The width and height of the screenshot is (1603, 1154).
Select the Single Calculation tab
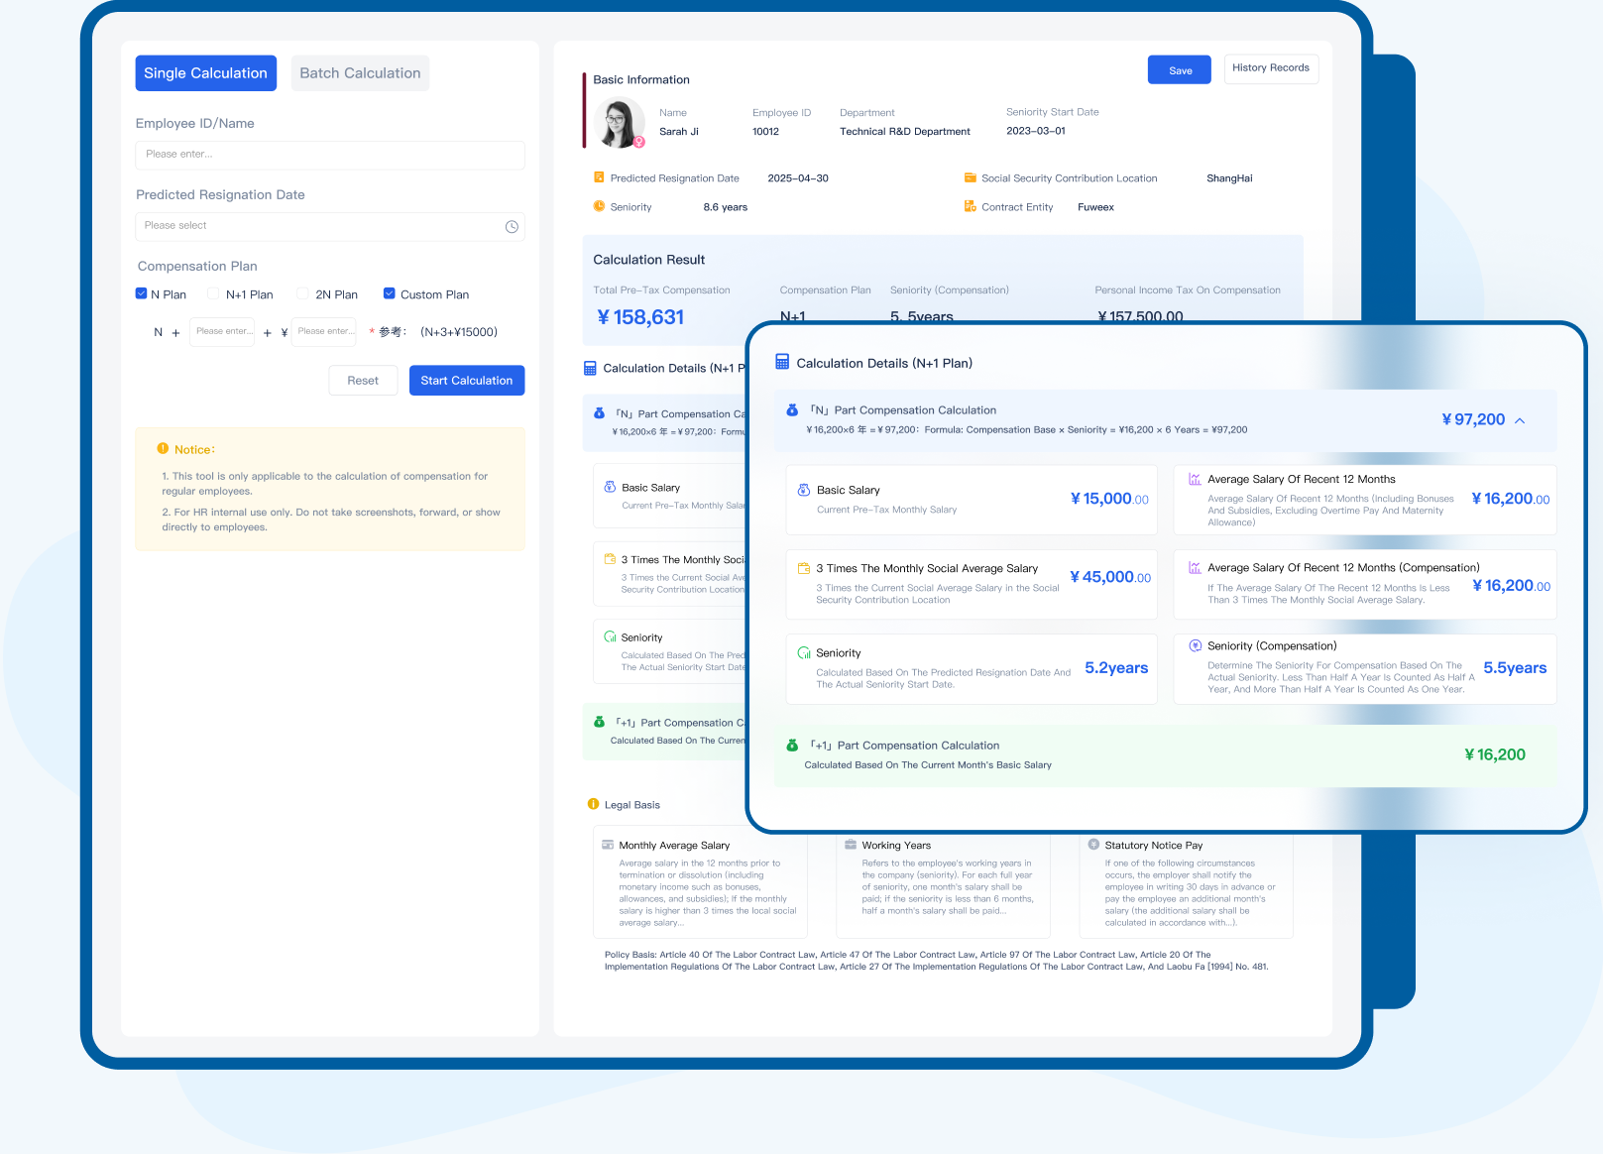[x=205, y=72]
